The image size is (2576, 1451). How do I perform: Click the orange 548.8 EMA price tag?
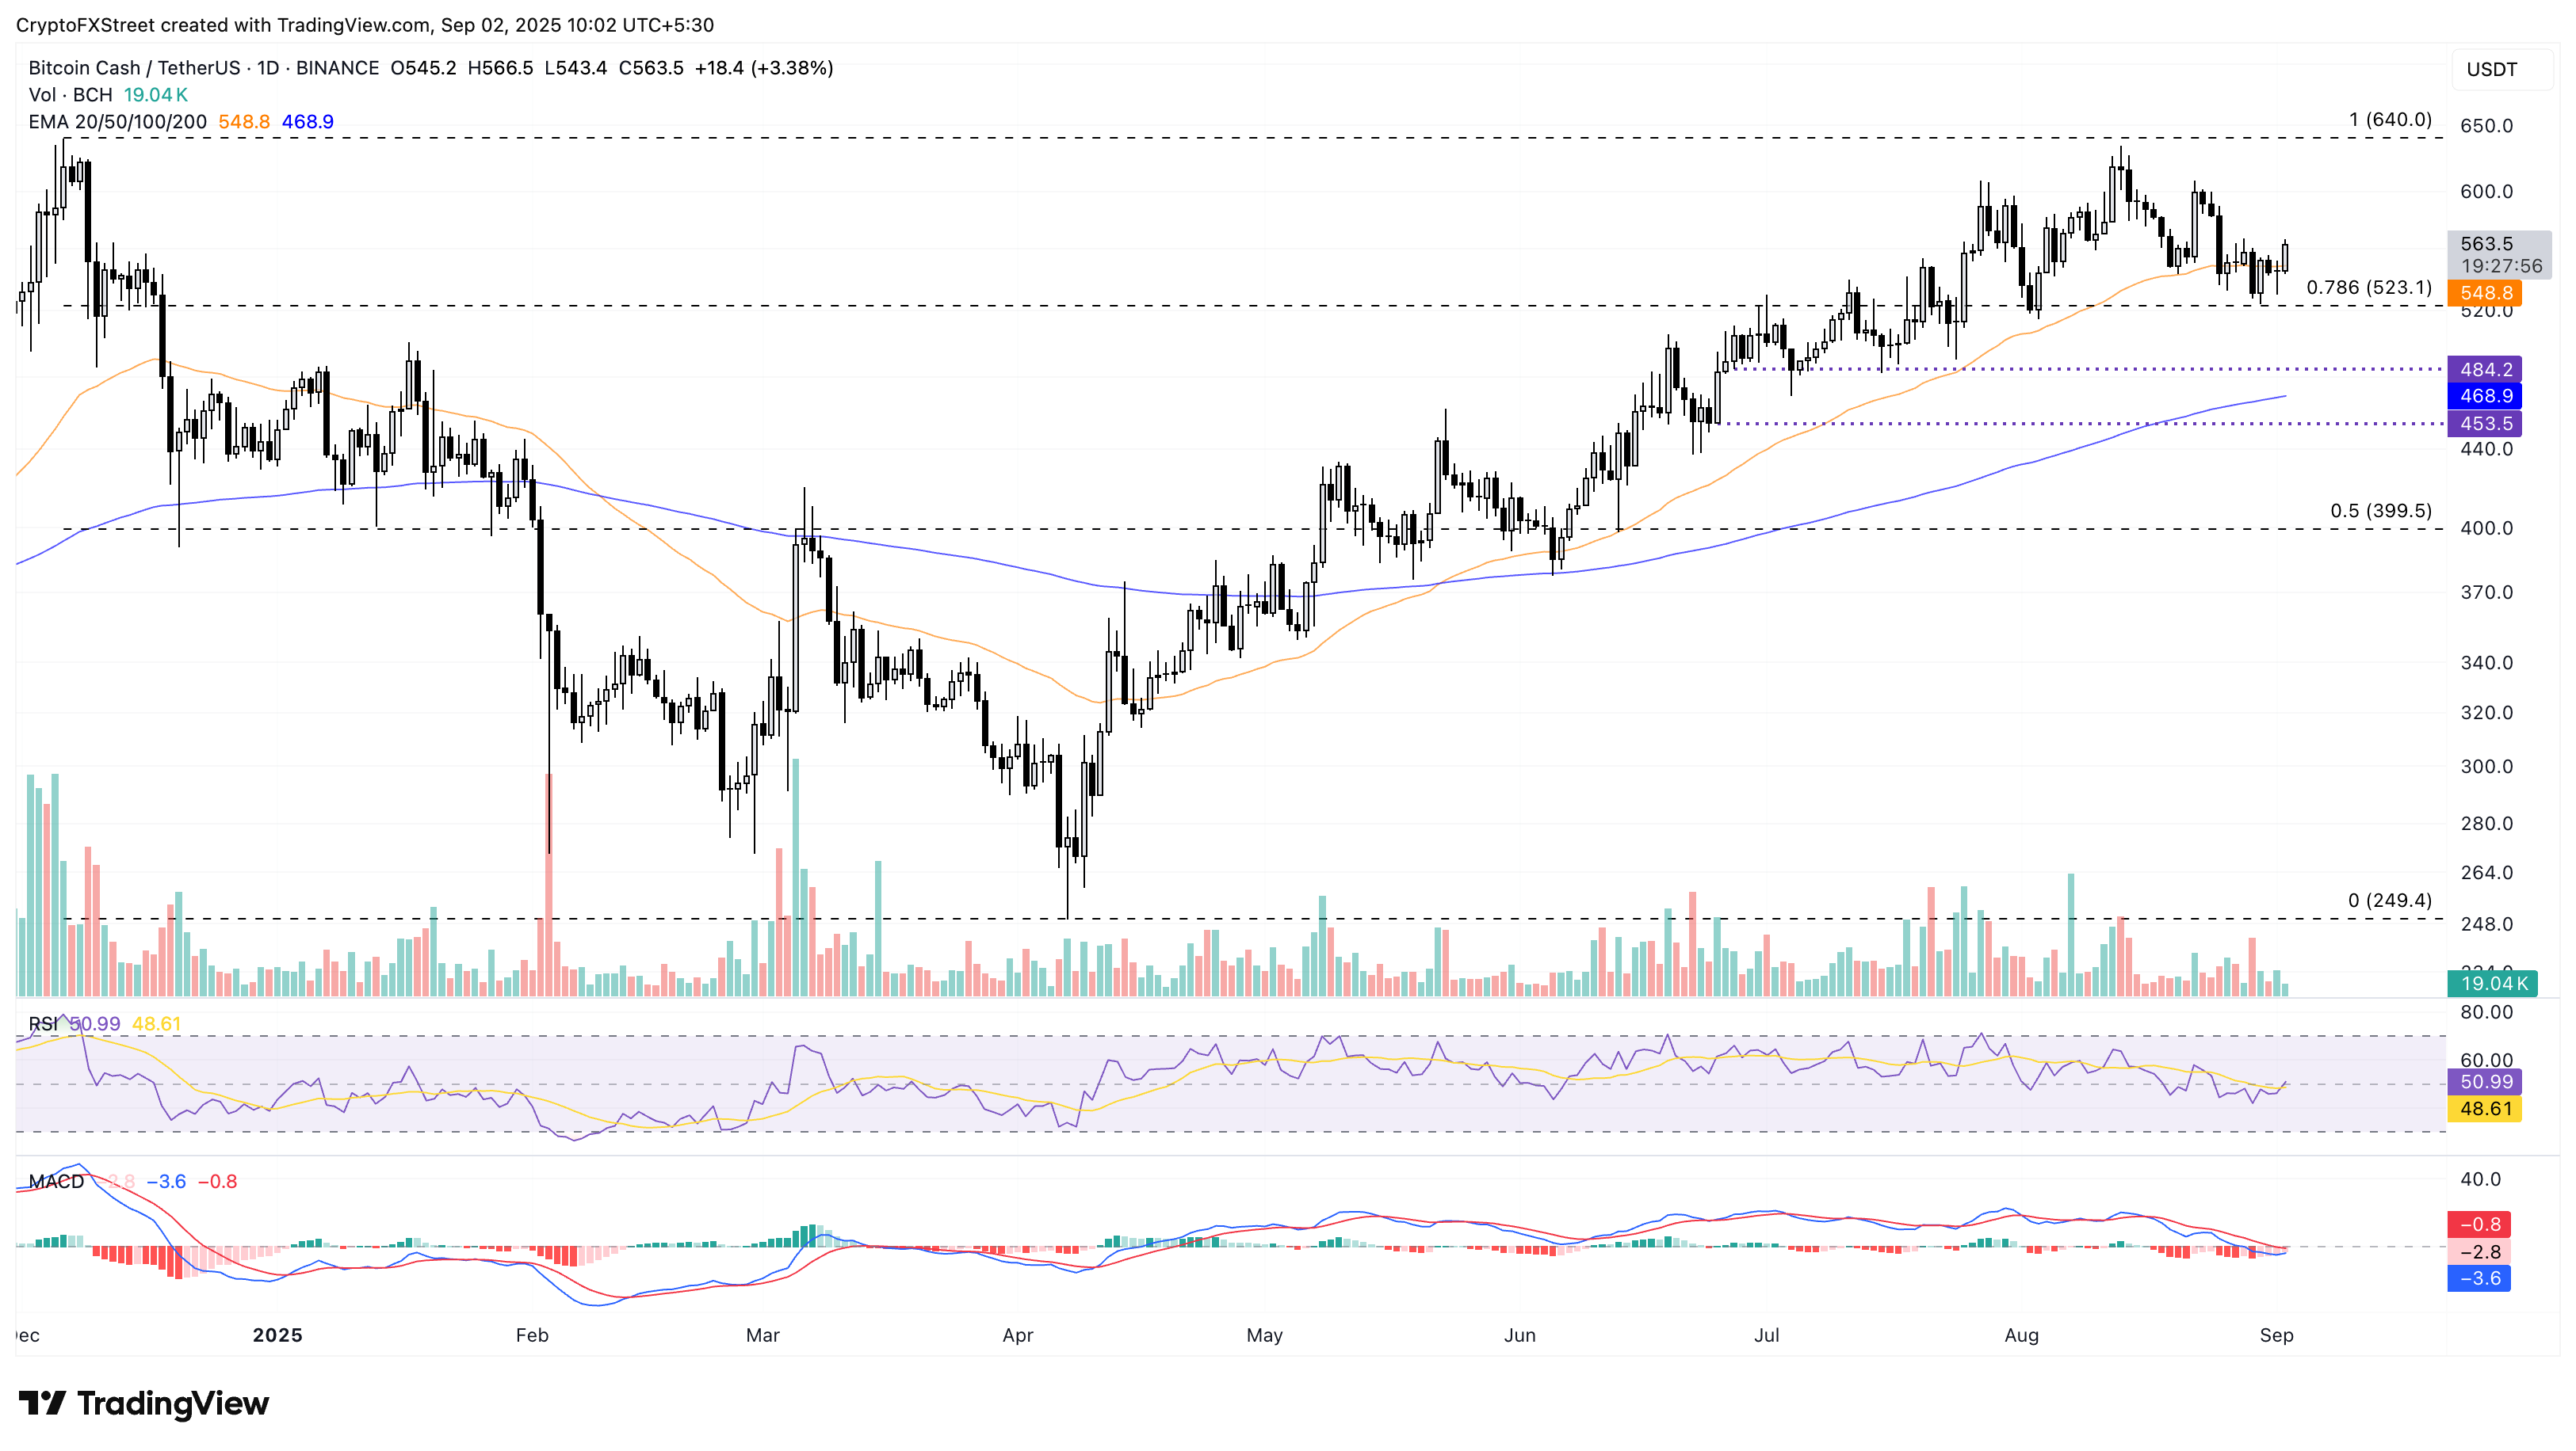(2485, 293)
